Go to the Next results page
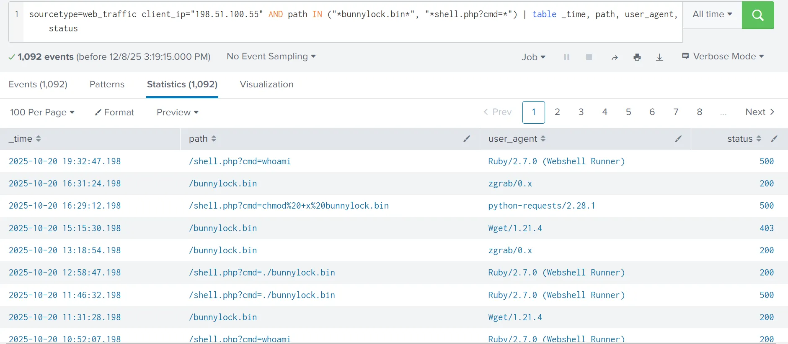Screen dimensions: 788x344 [x=760, y=112]
